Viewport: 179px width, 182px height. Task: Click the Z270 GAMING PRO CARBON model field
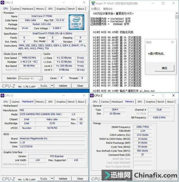point(40,114)
